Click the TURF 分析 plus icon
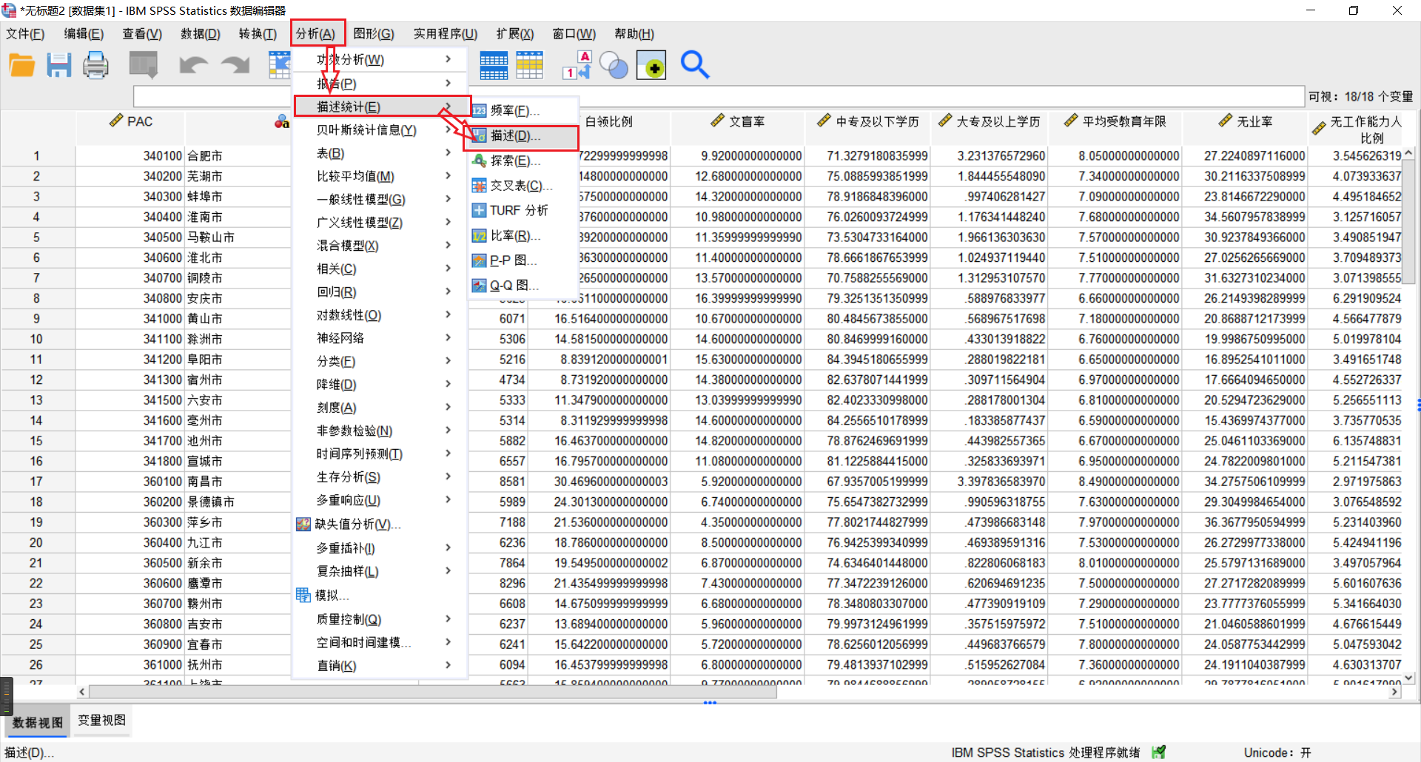 click(479, 210)
